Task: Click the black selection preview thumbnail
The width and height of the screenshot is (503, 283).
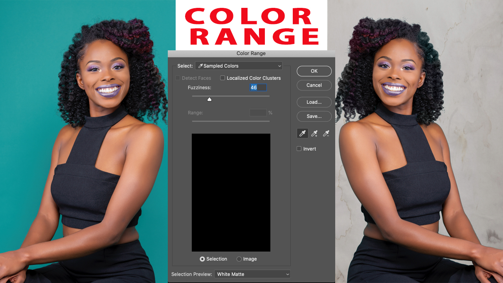Action: [231, 192]
